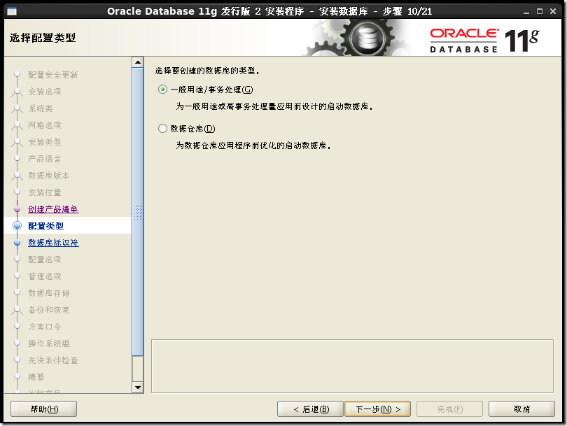Click the down arrow of the steps scrollbar

click(138, 388)
